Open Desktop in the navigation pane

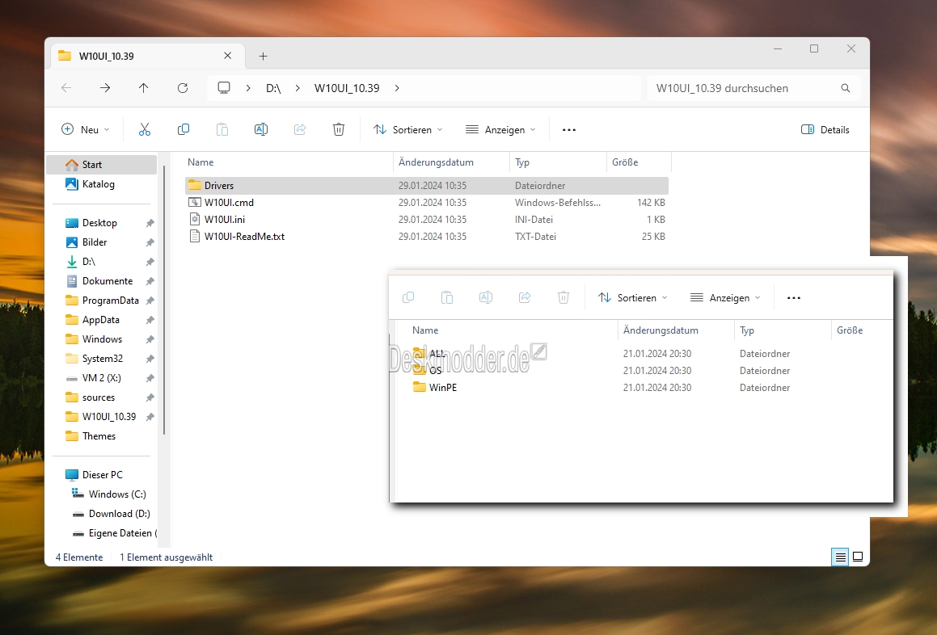click(102, 223)
